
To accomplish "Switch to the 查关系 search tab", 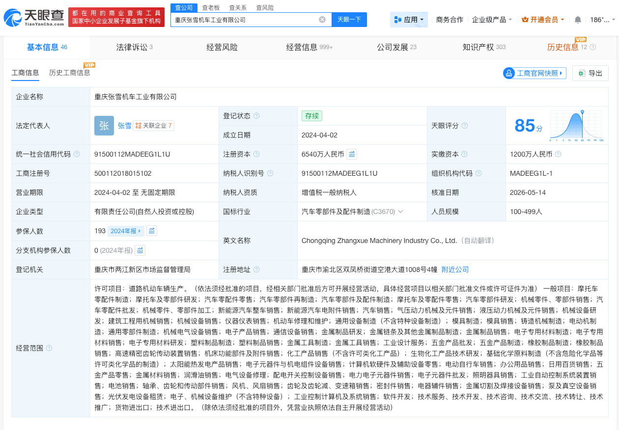I will click(x=238, y=7).
